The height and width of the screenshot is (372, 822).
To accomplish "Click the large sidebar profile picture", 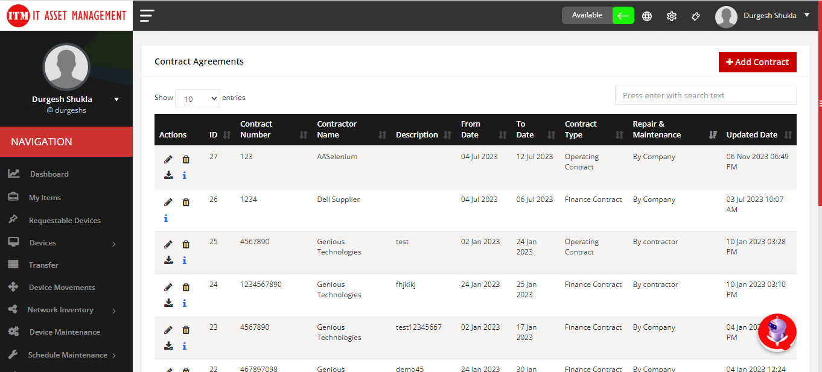I will (66, 67).
